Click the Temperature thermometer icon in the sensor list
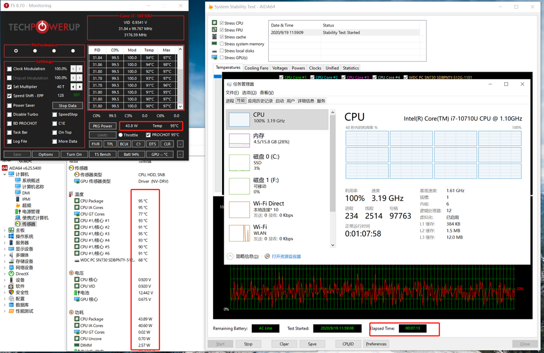 pyautogui.click(x=71, y=194)
